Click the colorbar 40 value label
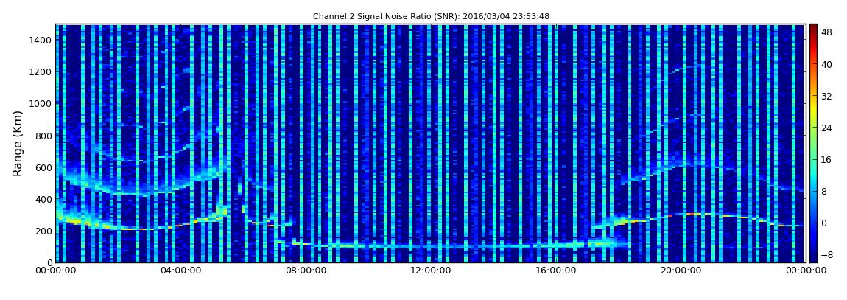Image resolution: width=847 pixels, height=300 pixels. (x=826, y=64)
